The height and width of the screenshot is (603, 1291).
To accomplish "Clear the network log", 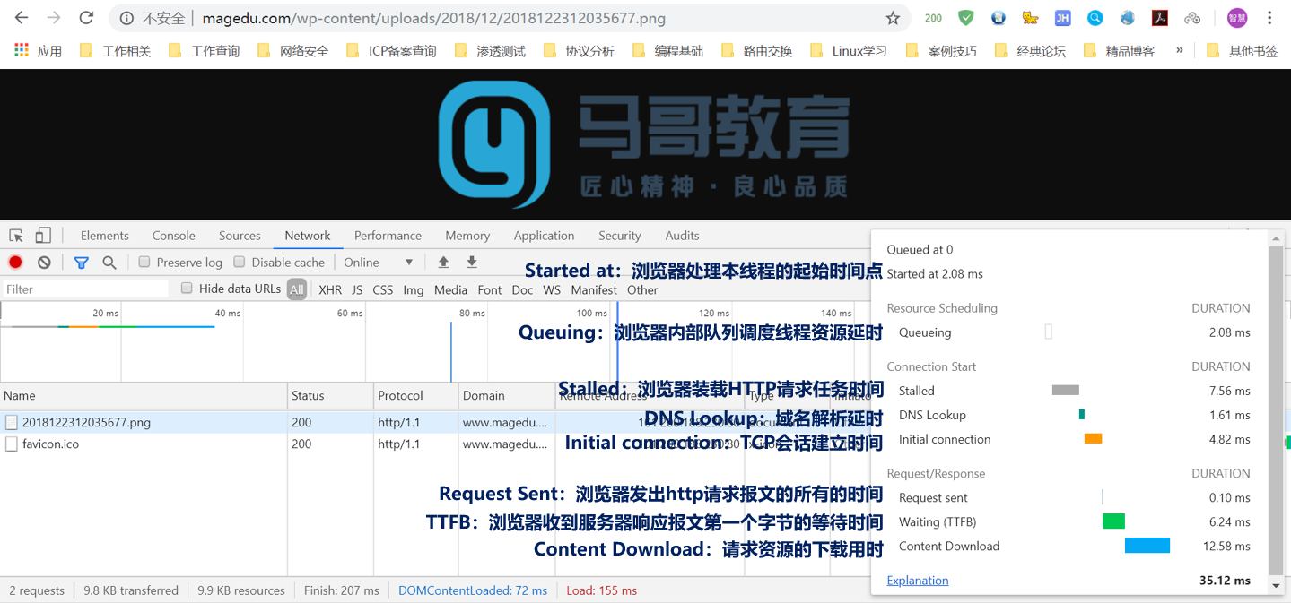I will 44,263.
